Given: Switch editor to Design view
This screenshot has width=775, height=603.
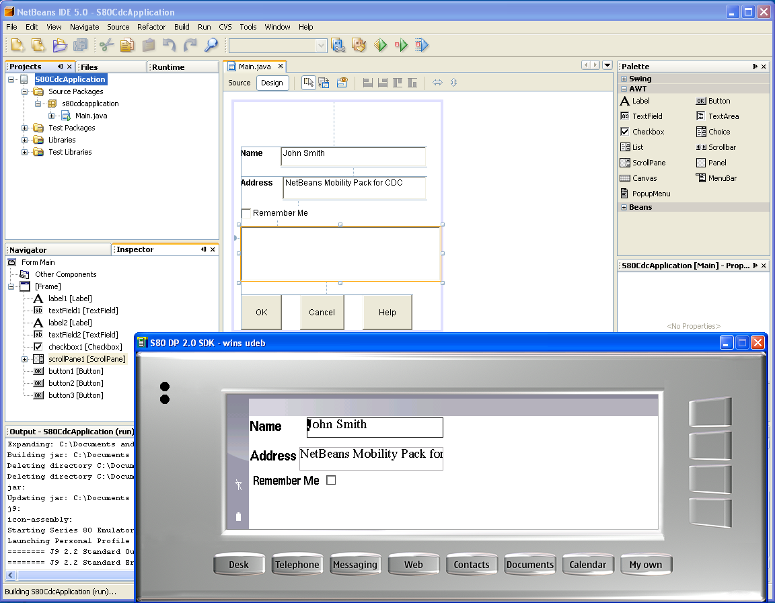Looking at the screenshot, I should point(272,83).
